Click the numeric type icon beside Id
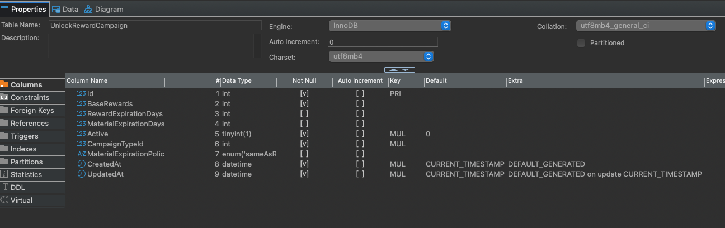The width and height of the screenshot is (725, 228). (x=81, y=94)
